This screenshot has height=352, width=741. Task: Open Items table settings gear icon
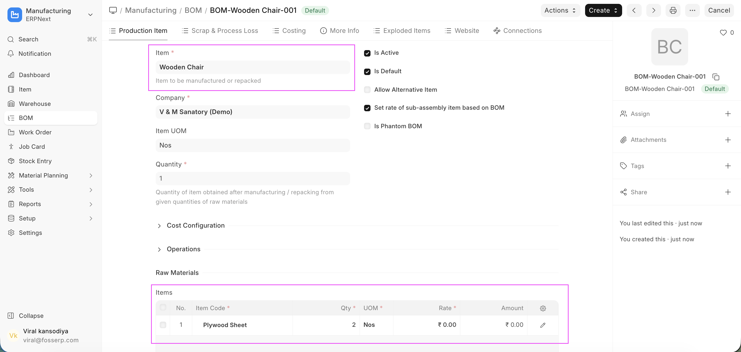coord(543,308)
